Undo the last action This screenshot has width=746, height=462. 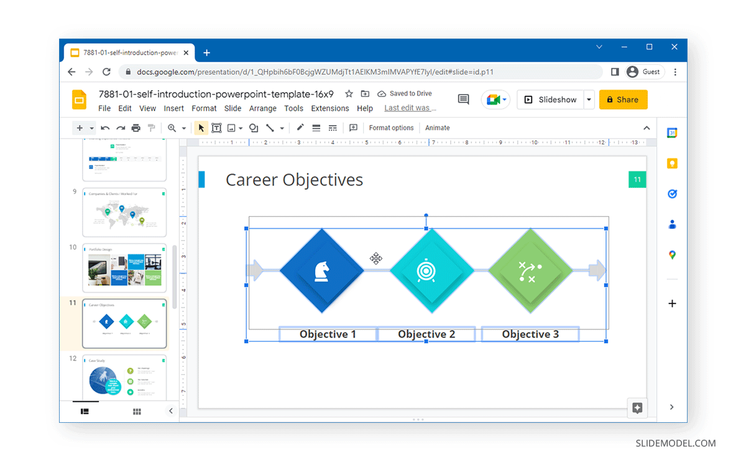(106, 127)
